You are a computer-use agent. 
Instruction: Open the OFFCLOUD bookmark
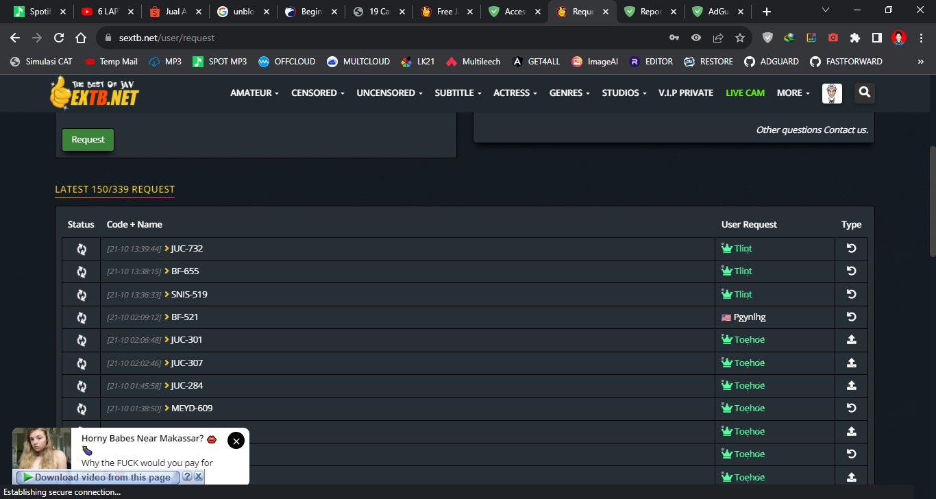pos(287,62)
